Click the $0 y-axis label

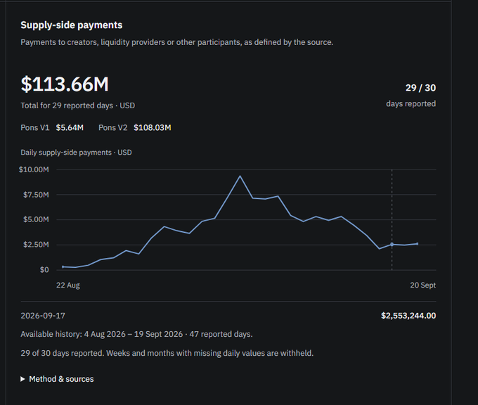coord(44,270)
